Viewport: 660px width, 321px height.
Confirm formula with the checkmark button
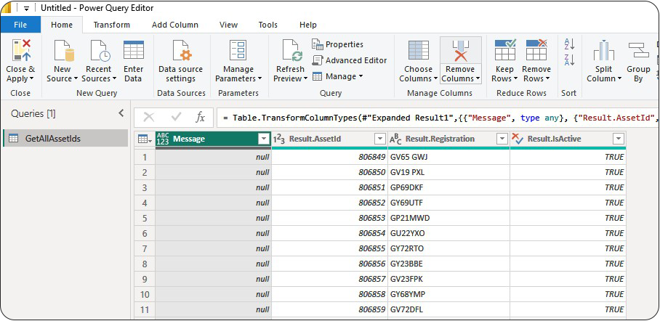[176, 117]
